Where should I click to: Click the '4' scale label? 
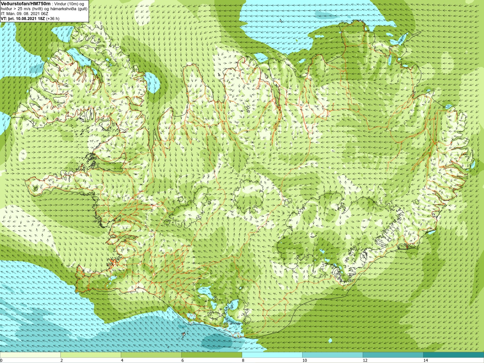coord(122,360)
